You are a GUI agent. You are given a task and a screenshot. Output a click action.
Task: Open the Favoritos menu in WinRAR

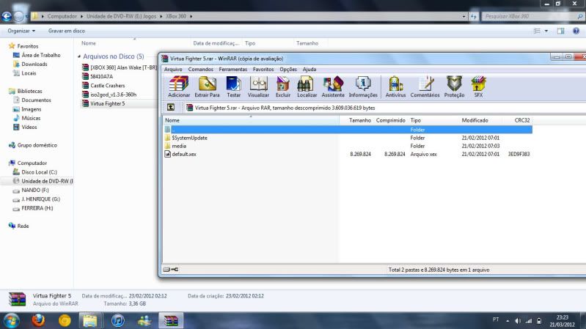point(263,70)
